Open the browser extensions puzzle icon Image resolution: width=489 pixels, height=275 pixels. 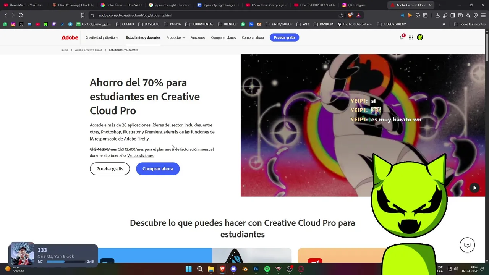418,15
